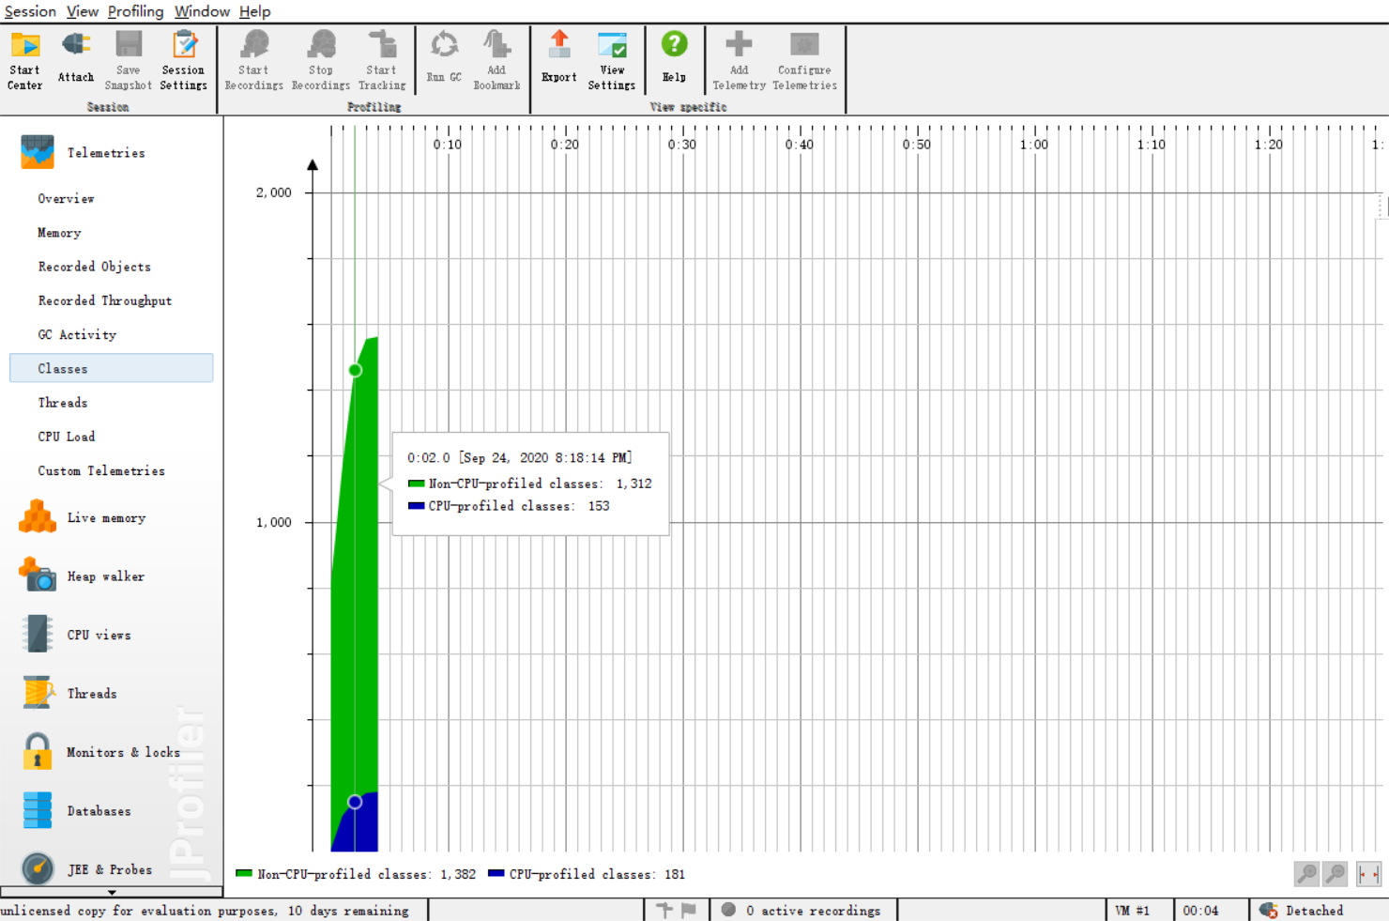Open the Window menu
The width and height of the screenshot is (1389, 921).
pos(202,11)
